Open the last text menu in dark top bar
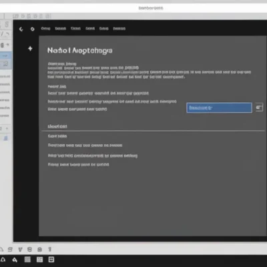 [119, 29]
